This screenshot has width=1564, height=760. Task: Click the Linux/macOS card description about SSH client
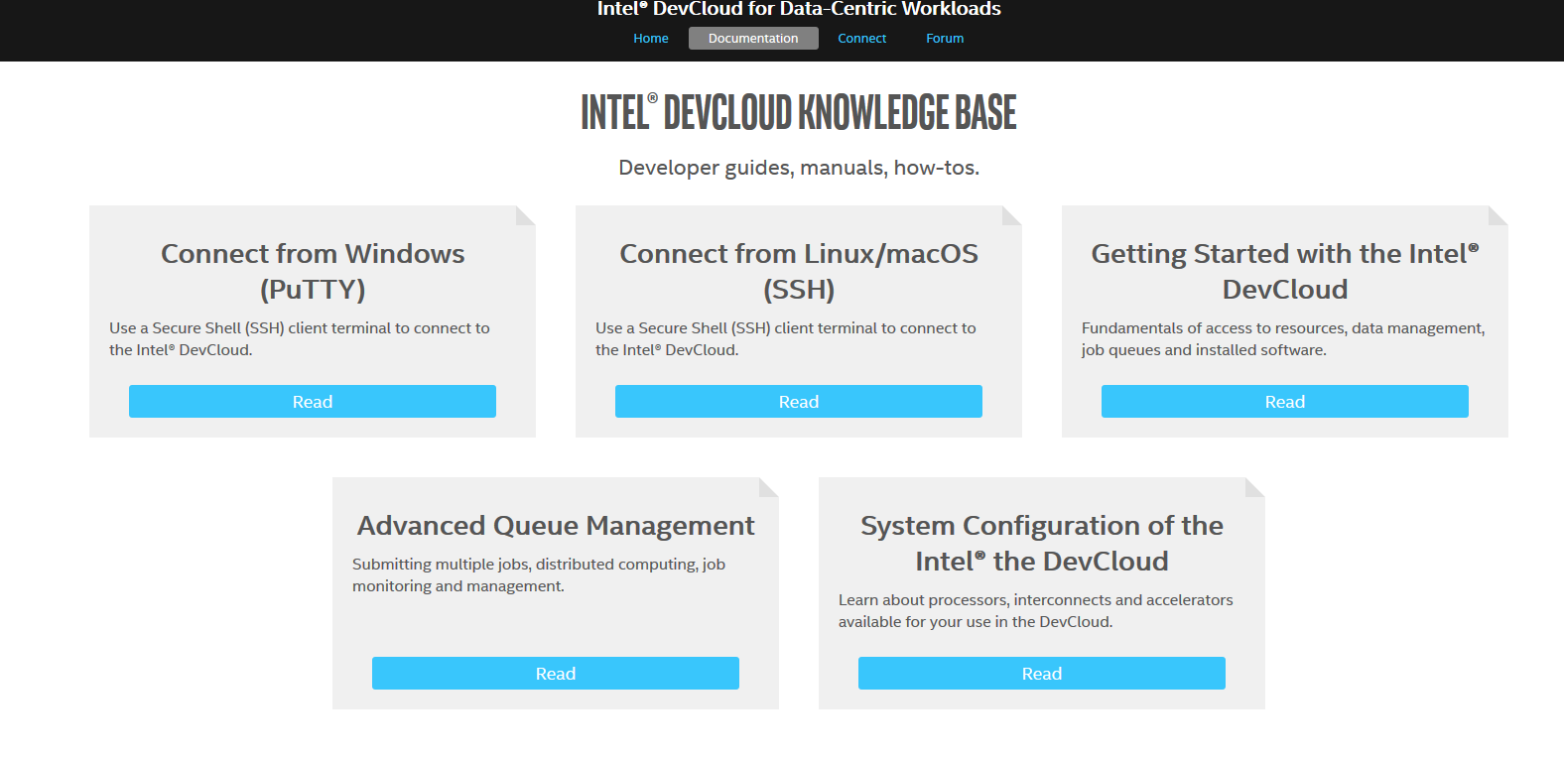point(786,339)
